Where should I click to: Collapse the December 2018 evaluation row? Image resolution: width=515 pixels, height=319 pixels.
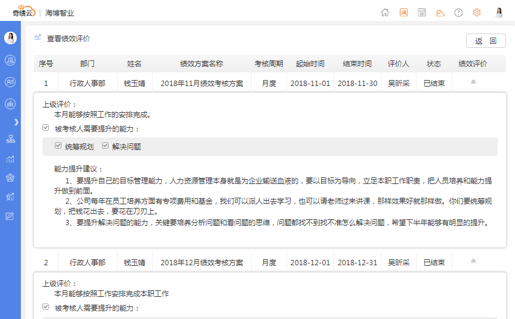click(x=473, y=261)
